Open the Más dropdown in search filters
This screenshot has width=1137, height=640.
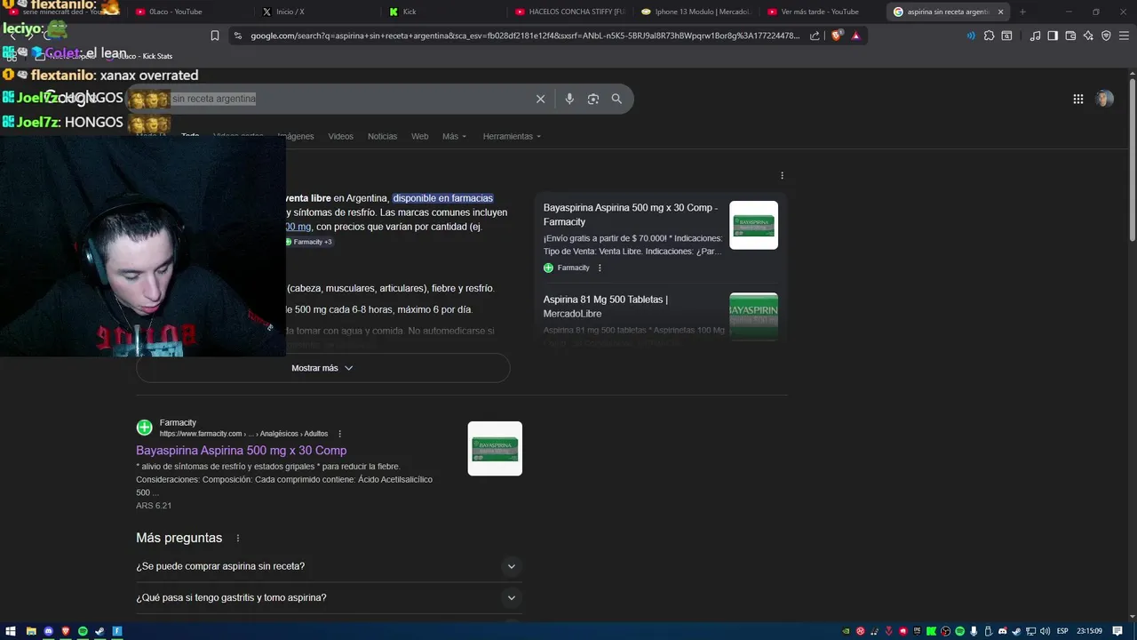coord(454,136)
